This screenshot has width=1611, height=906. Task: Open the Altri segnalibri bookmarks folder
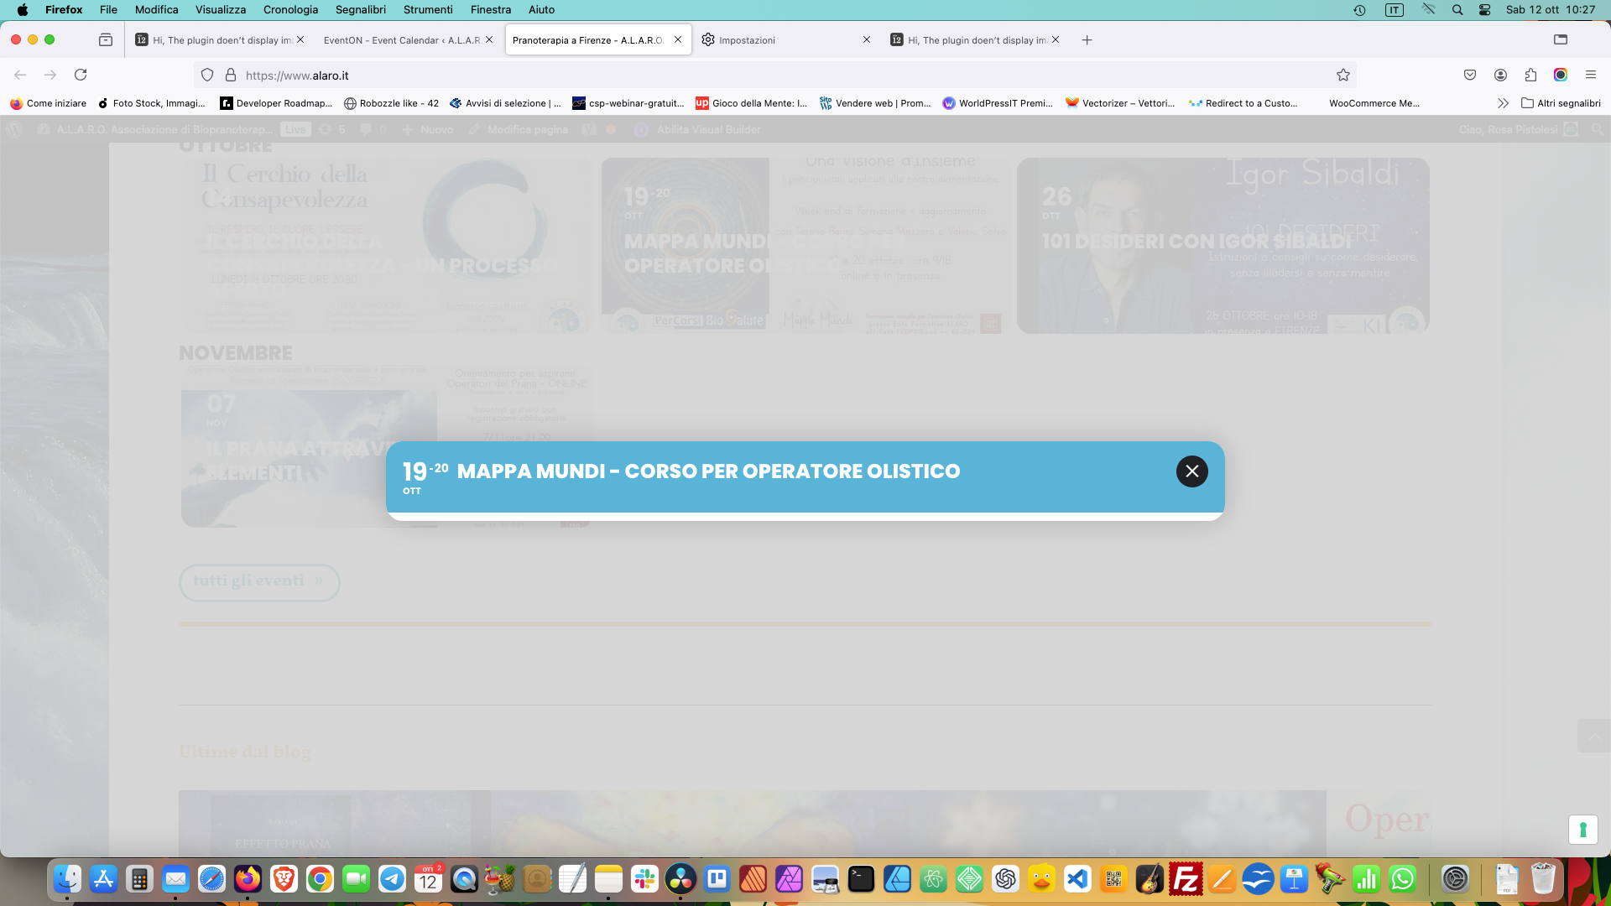click(x=1561, y=103)
